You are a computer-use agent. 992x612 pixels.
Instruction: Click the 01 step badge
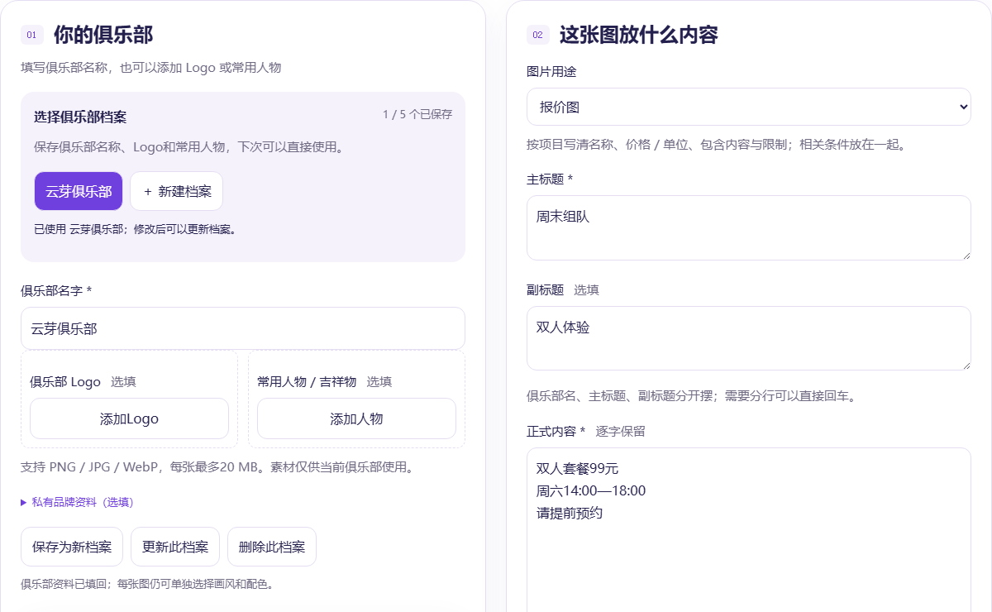point(32,35)
